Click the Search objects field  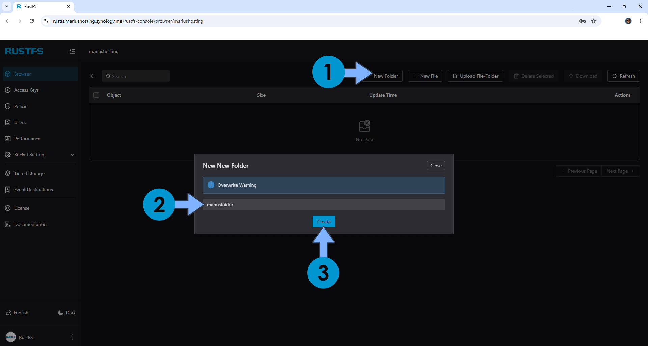click(136, 76)
